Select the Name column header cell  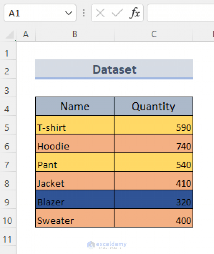(x=74, y=106)
